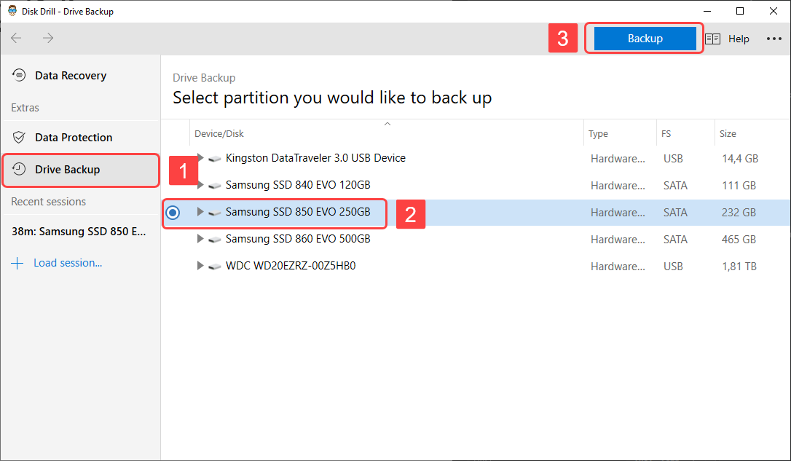Click the forward navigation arrow
The image size is (791, 461).
click(x=48, y=38)
